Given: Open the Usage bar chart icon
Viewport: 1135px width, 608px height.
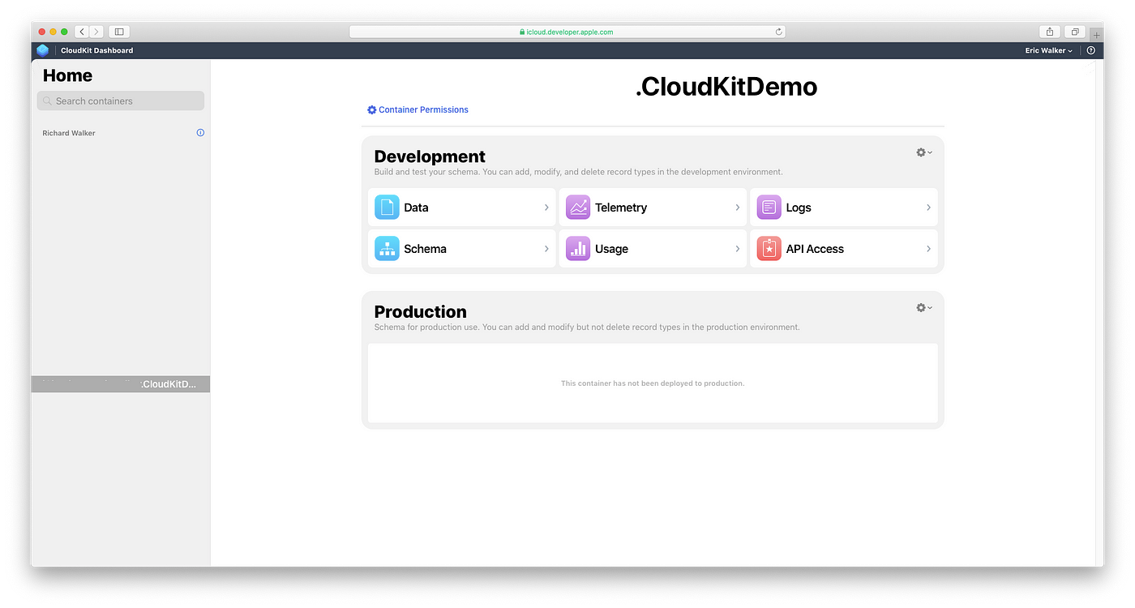Looking at the screenshot, I should coord(578,249).
